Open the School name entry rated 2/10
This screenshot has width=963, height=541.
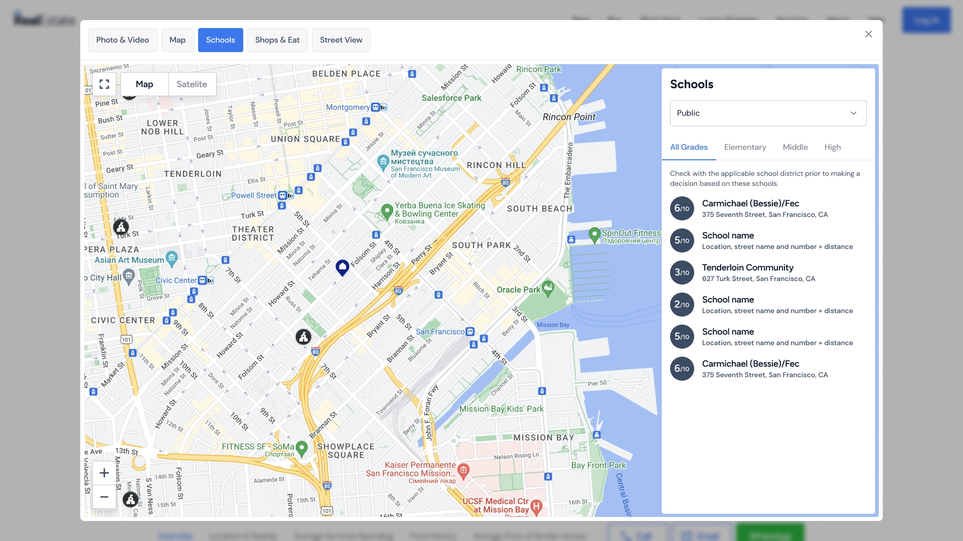[x=768, y=305]
